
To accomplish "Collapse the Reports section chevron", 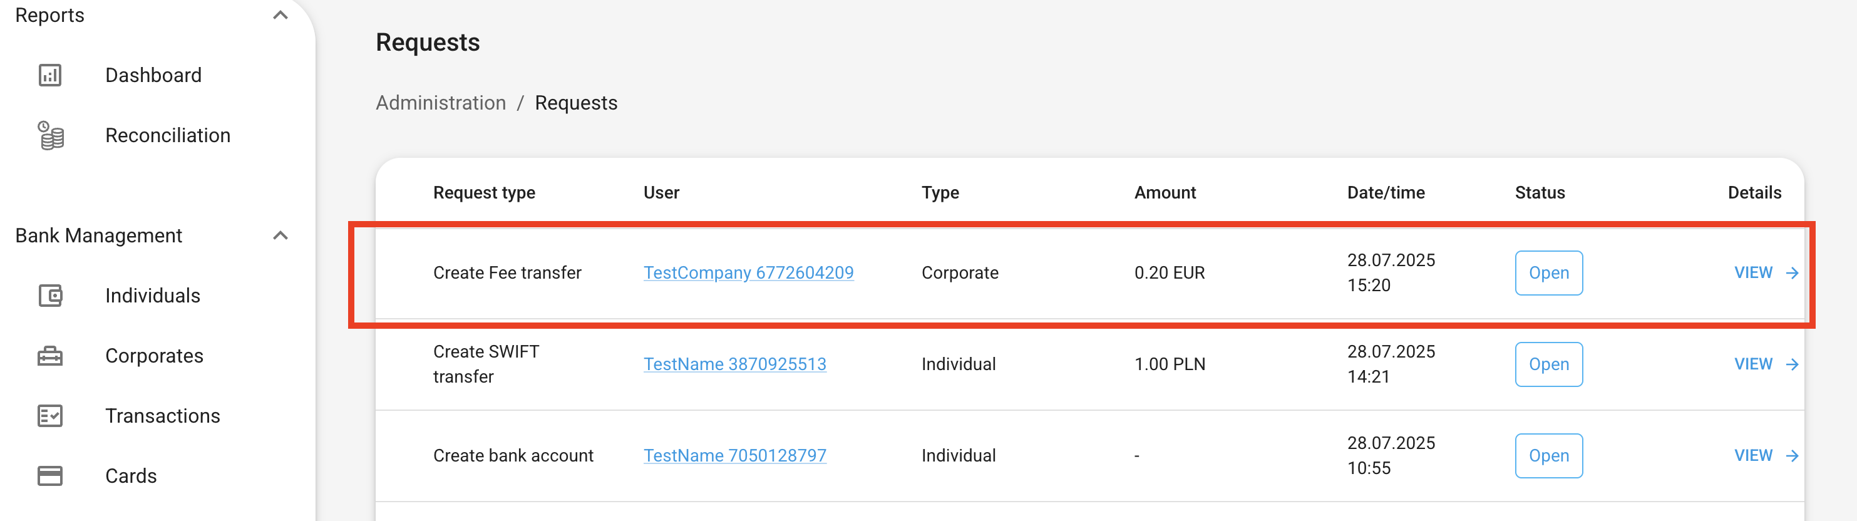I will (280, 15).
